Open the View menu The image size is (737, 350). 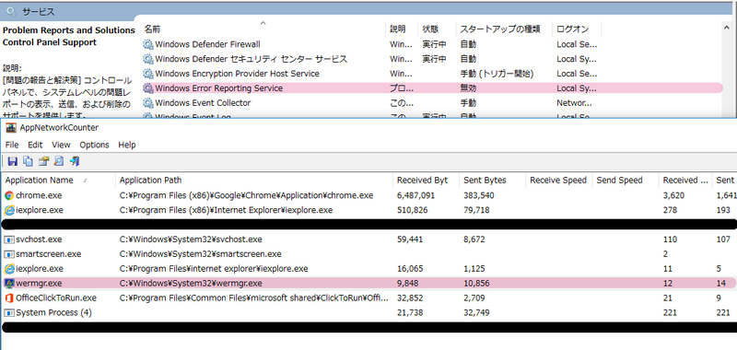pos(61,145)
